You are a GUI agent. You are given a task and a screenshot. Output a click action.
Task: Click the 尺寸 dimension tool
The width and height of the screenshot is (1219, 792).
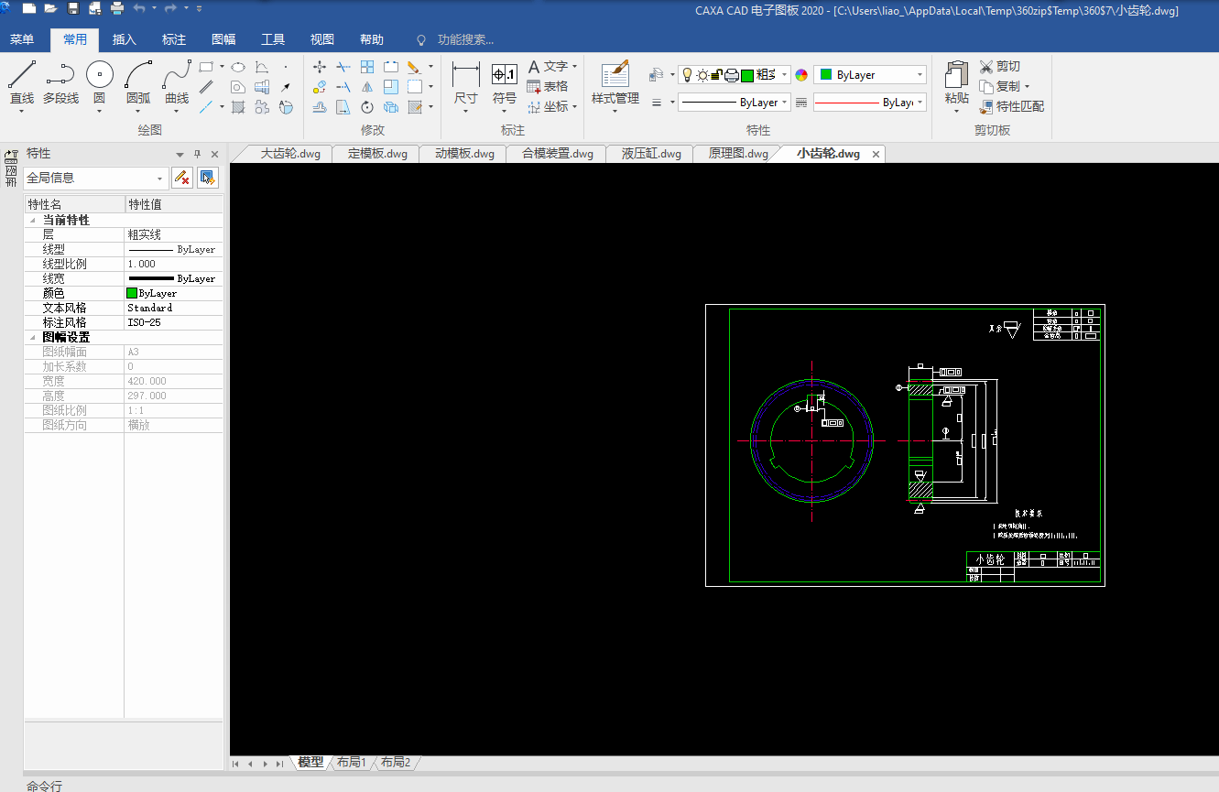[x=466, y=75]
